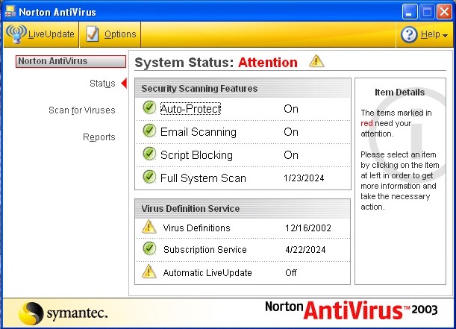Open the Help menu label
This screenshot has height=329, width=456.
coord(431,34)
